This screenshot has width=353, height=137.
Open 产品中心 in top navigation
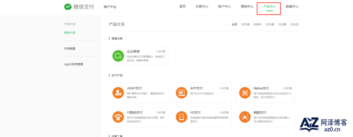[270, 7]
